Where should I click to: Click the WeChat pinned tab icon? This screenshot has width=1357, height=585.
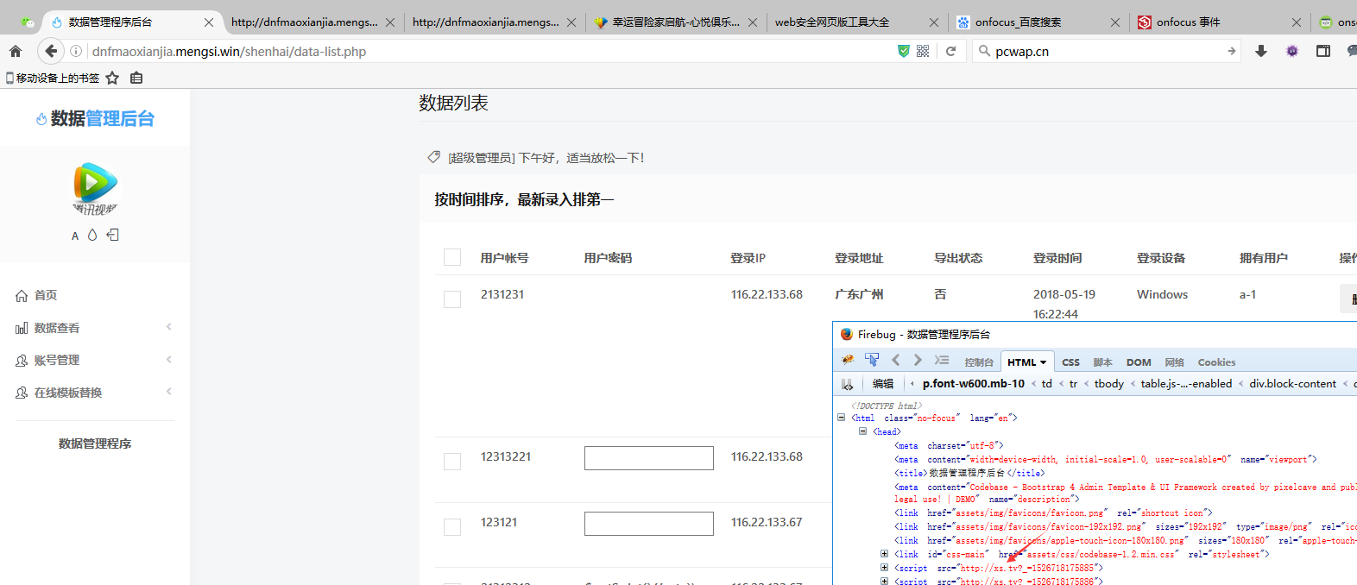coord(28,22)
